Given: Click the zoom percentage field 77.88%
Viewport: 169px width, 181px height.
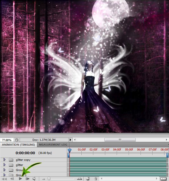Looking at the screenshot, I should [7, 140].
